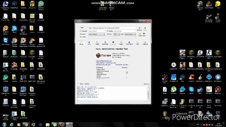Select the MySQL entry in databases list
Screen dimensions: 226x127
99,76
